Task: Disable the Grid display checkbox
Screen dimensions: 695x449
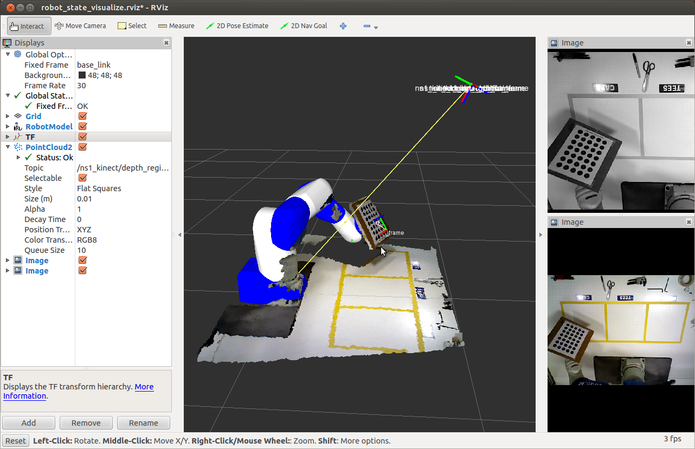Action: click(x=83, y=116)
